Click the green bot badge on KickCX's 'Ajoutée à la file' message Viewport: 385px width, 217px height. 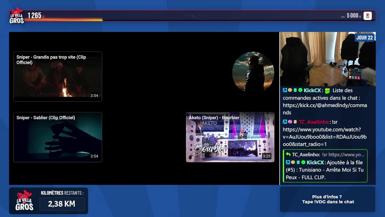point(298,162)
